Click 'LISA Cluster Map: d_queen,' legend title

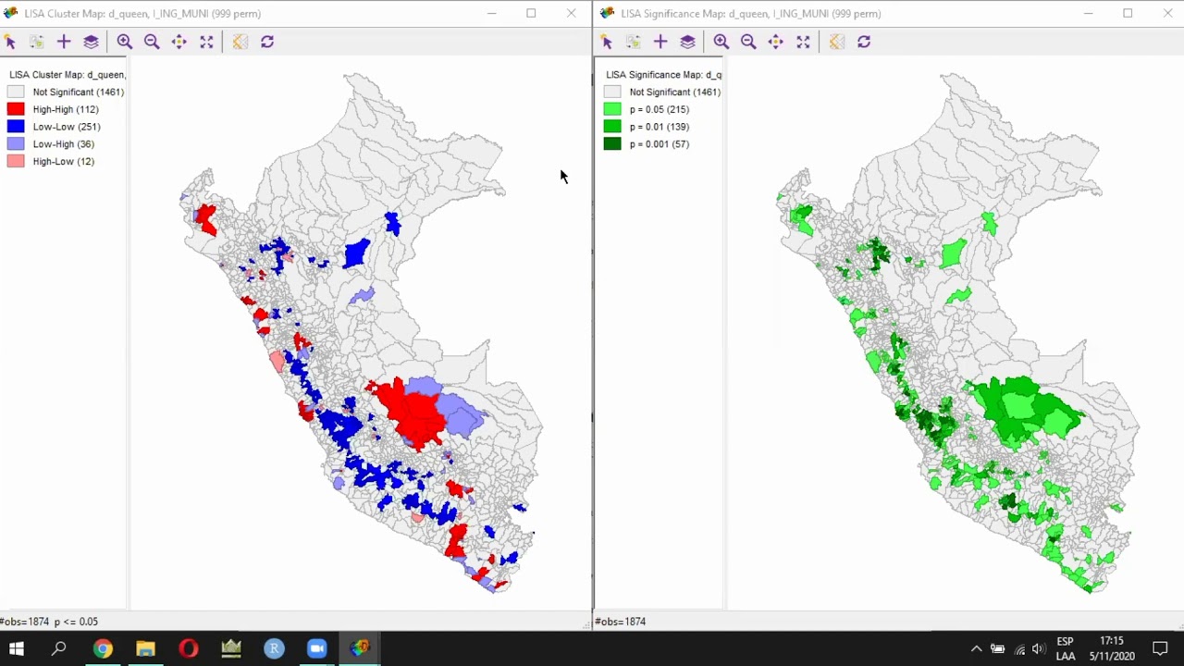(x=67, y=74)
